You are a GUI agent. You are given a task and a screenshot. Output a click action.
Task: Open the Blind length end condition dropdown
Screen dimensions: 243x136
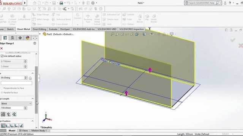point(16,104)
